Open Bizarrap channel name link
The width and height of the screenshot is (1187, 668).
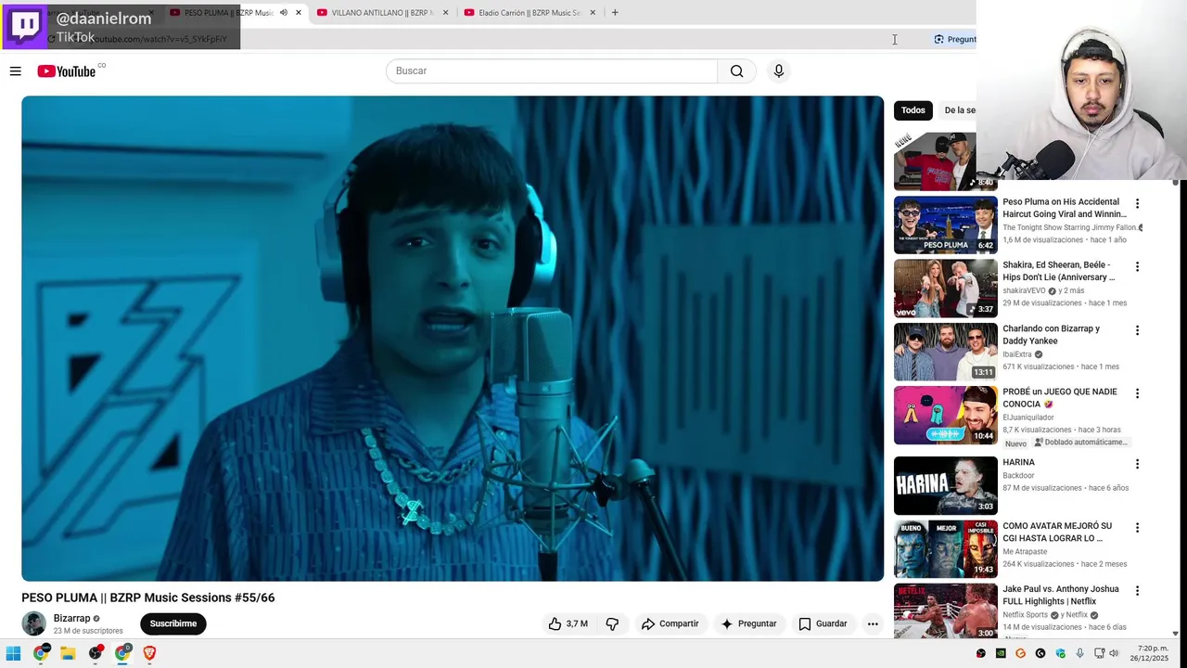pos(71,618)
